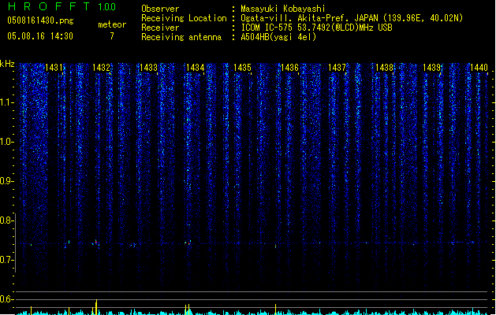Select the filename 0508161430.png

pyautogui.click(x=40, y=21)
